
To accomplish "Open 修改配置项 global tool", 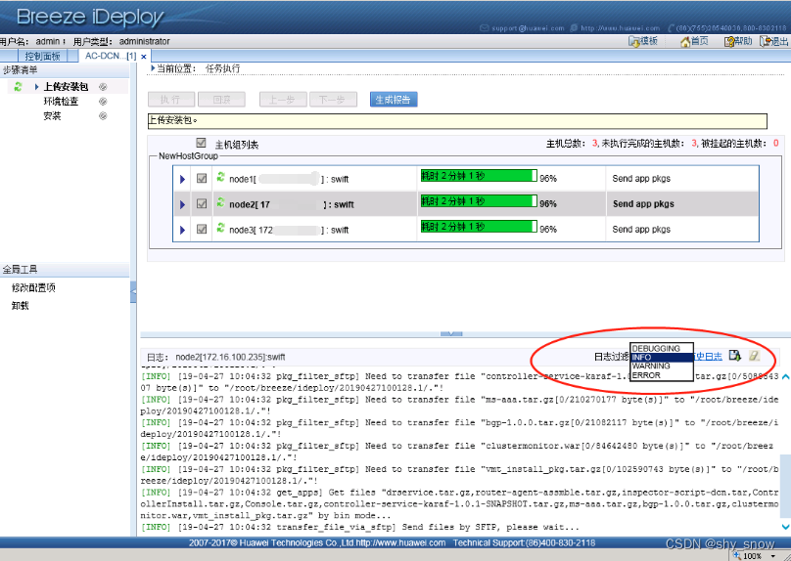I will pyautogui.click(x=33, y=287).
